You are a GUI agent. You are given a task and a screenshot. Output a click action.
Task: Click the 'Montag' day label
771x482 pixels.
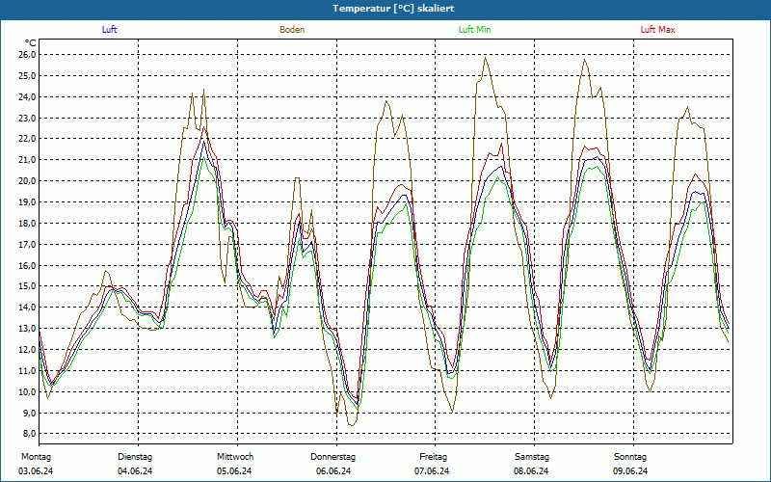(x=36, y=457)
